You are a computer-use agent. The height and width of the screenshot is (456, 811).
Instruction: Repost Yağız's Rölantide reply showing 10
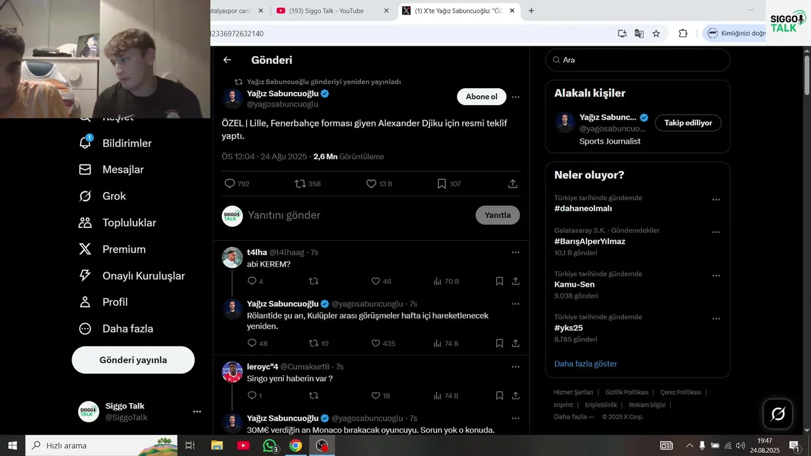pos(318,343)
